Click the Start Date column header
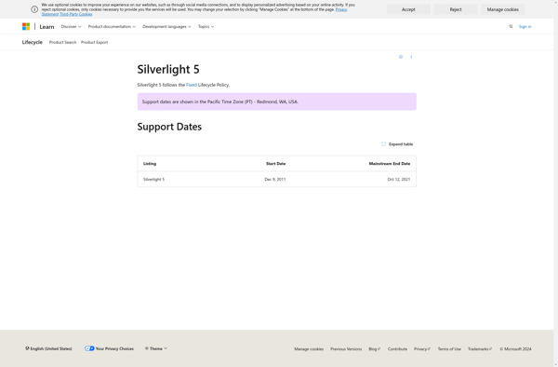Image resolution: width=558 pixels, height=367 pixels. [276, 164]
